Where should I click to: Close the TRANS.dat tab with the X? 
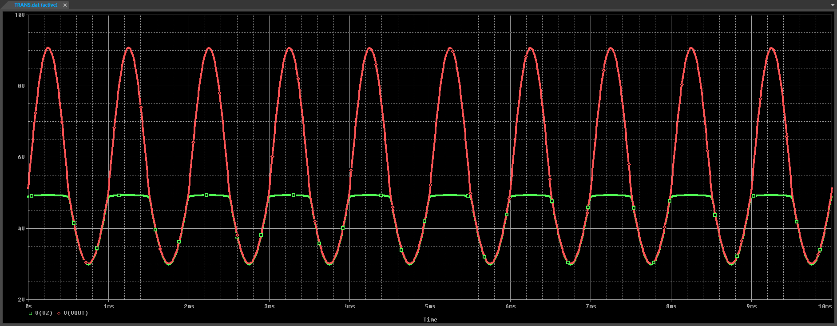(65, 5)
